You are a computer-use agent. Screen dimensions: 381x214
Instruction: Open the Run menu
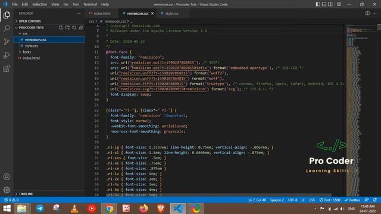click(x=76, y=4)
